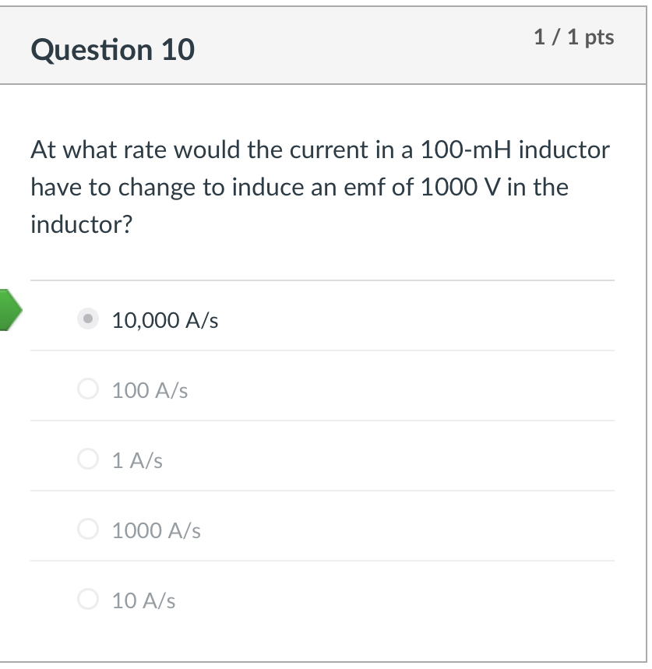Click the 100 A/s answer text label
The image size is (652, 669).
click(150, 389)
